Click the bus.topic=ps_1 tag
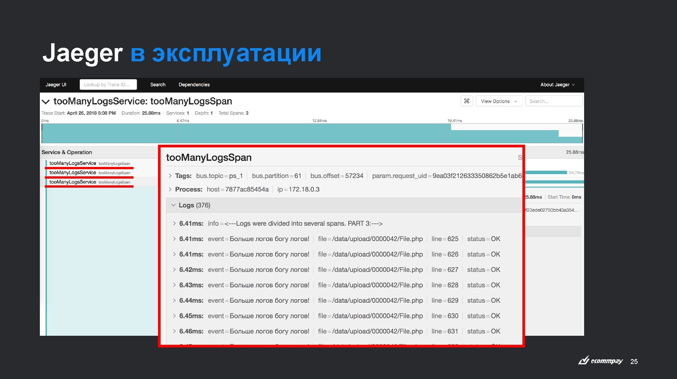Image resolution: width=677 pixels, height=379 pixels. pos(219,176)
